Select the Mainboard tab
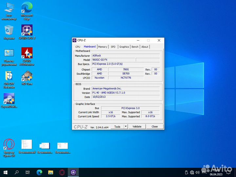This screenshot has height=177, width=236. point(89,47)
